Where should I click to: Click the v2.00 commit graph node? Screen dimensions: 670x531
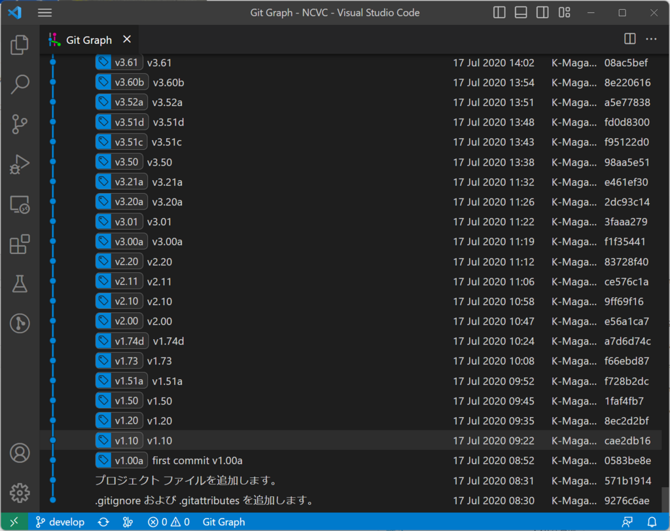tap(53, 321)
